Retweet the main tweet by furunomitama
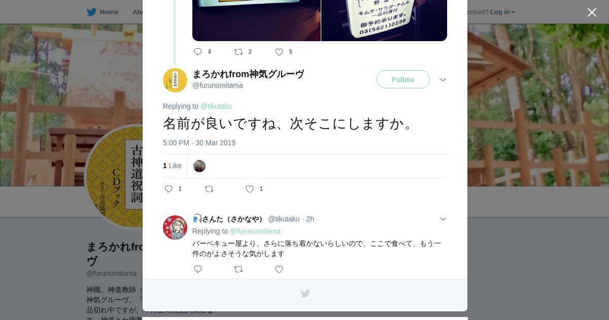609x320 pixels. click(x=209, y=189)
